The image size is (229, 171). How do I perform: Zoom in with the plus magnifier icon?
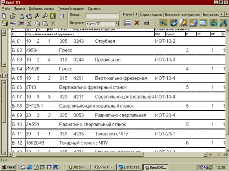click(x=37, y=16)
